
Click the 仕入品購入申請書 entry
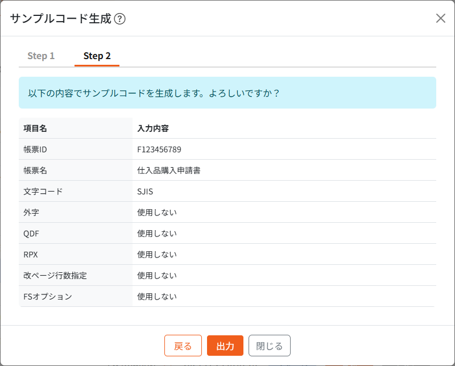pyautogui.click(x=168, y=170)
